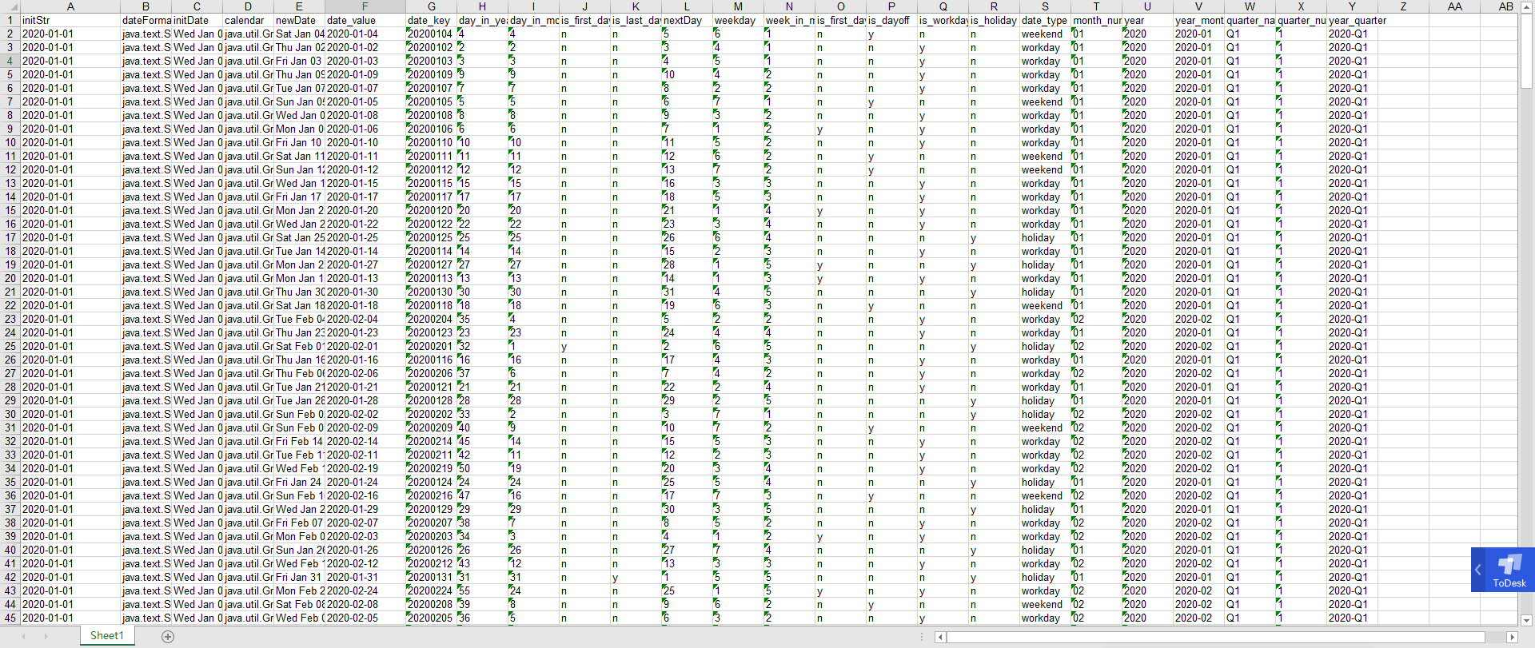
Task: Select row 17 header
Action: pos(10,237)
